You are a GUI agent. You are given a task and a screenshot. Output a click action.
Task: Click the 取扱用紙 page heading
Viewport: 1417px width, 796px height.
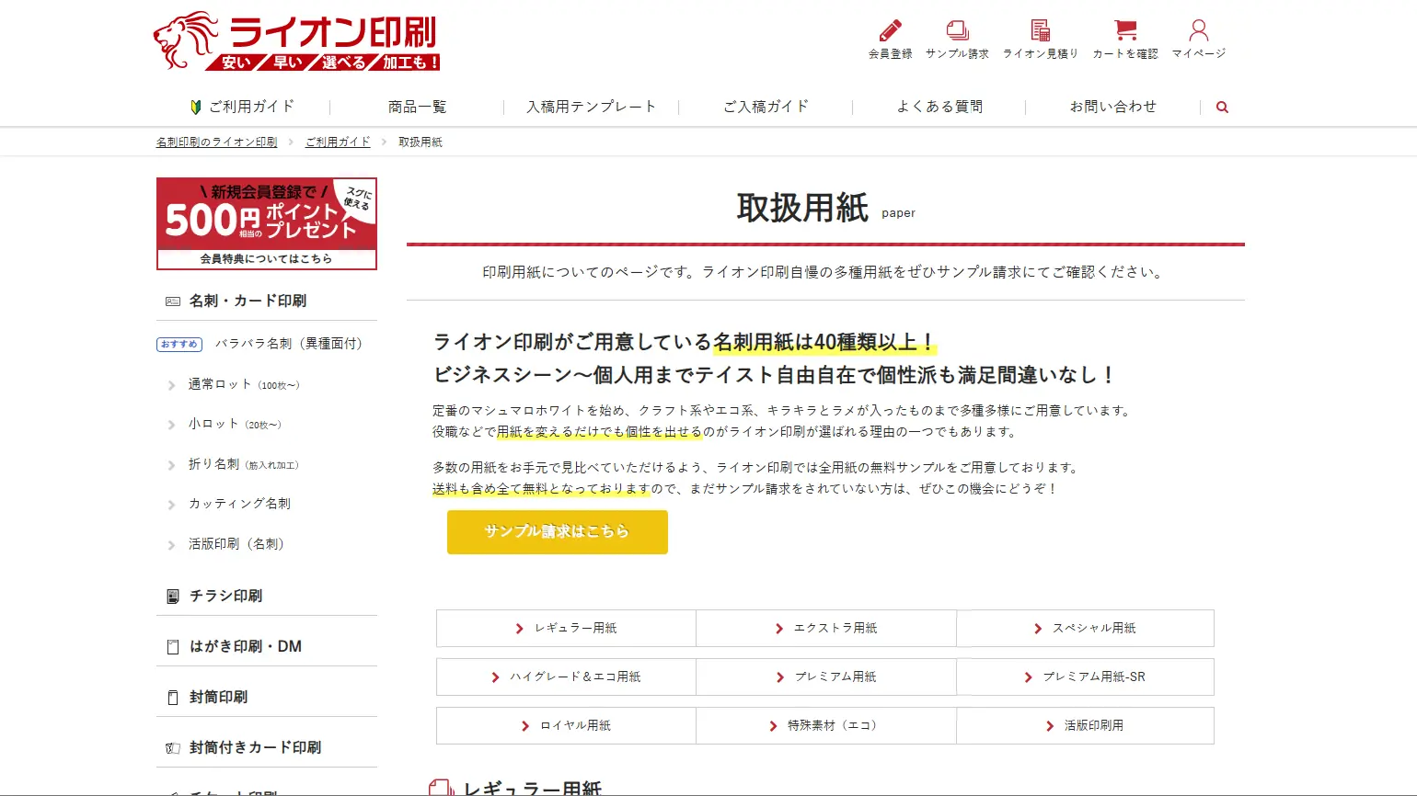(802, 209)
